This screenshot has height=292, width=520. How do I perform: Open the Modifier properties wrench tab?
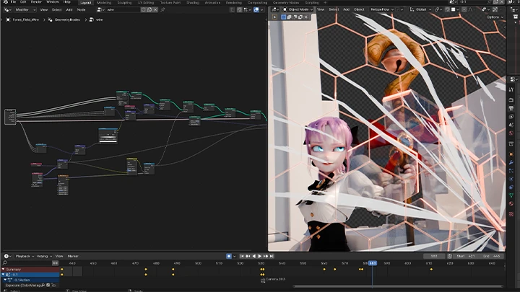(511, 162)
